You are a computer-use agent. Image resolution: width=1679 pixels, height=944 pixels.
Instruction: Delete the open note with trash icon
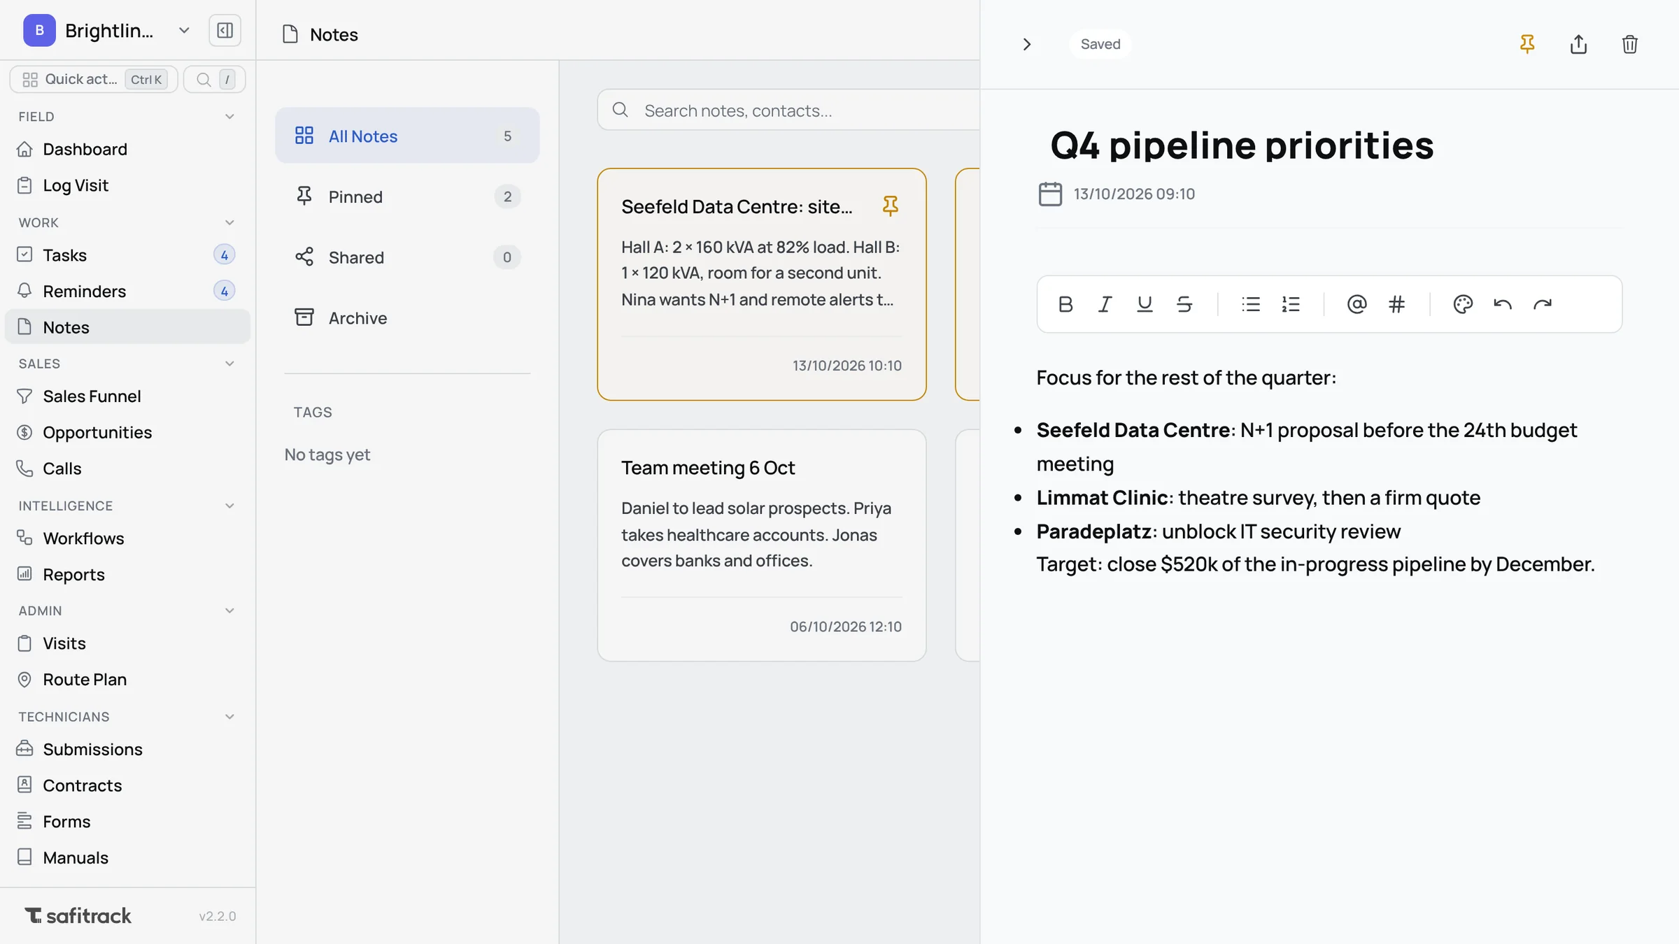click(x=1630, y=44)
